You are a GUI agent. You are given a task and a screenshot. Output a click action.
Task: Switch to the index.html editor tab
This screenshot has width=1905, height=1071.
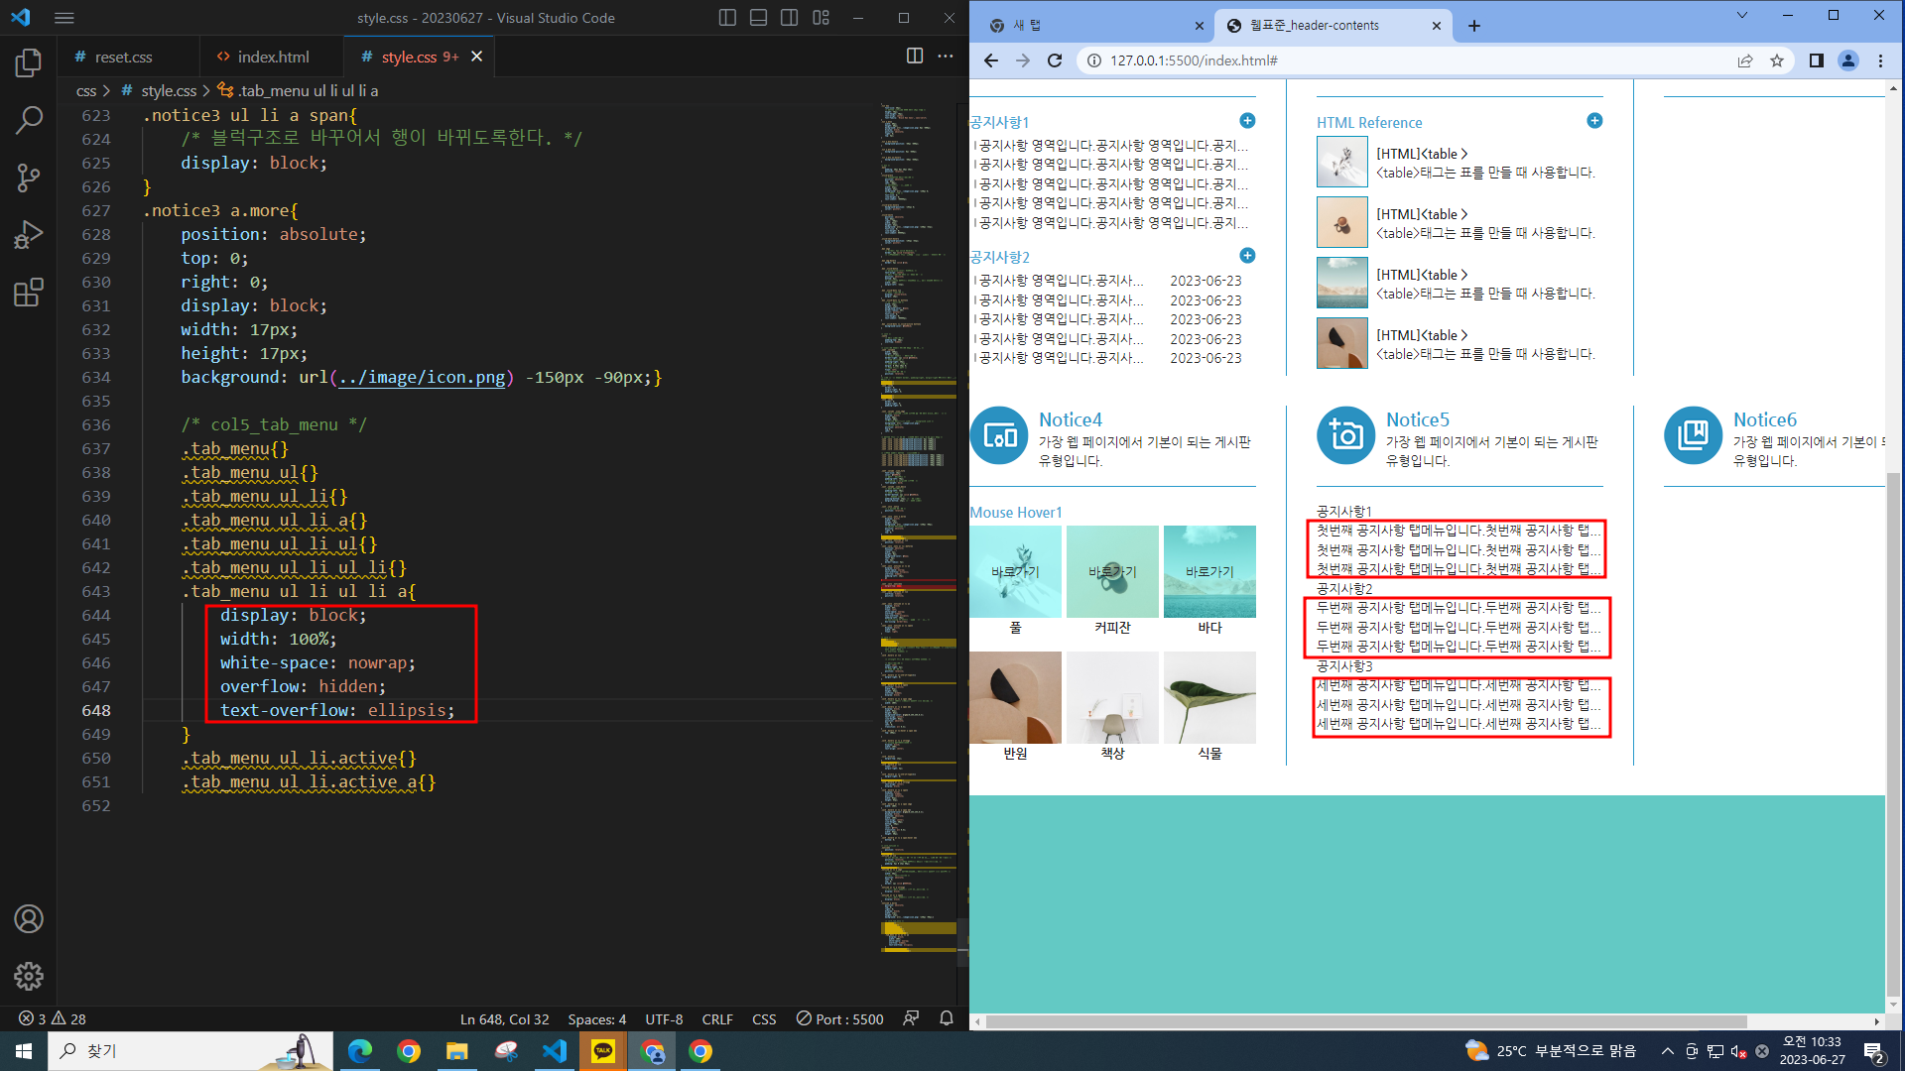coord(272,57)
